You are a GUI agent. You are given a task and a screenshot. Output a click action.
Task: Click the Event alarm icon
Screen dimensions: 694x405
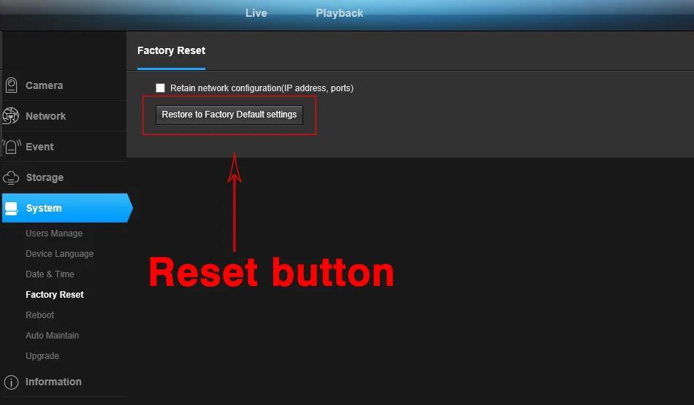click(x=12, y=147)
